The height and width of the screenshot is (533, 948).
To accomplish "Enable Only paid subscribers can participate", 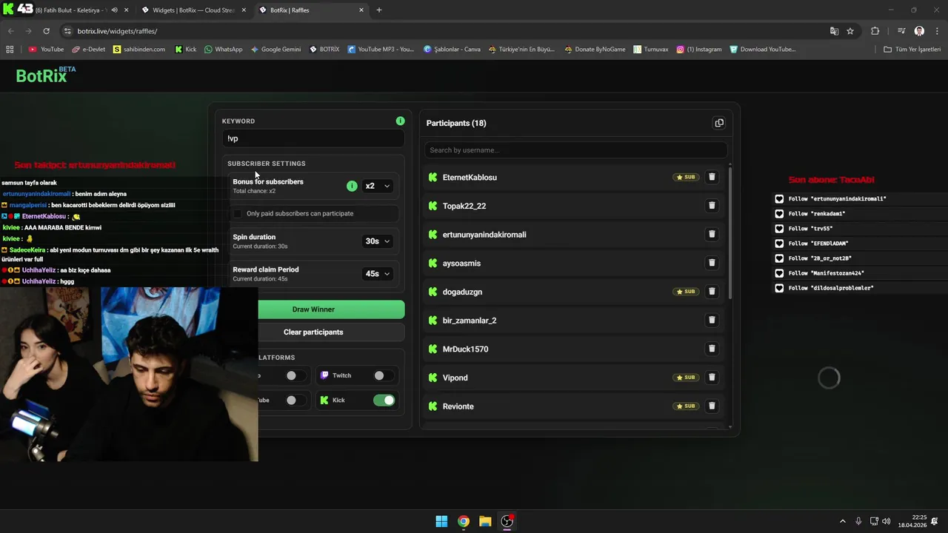I will click(237, 213).
